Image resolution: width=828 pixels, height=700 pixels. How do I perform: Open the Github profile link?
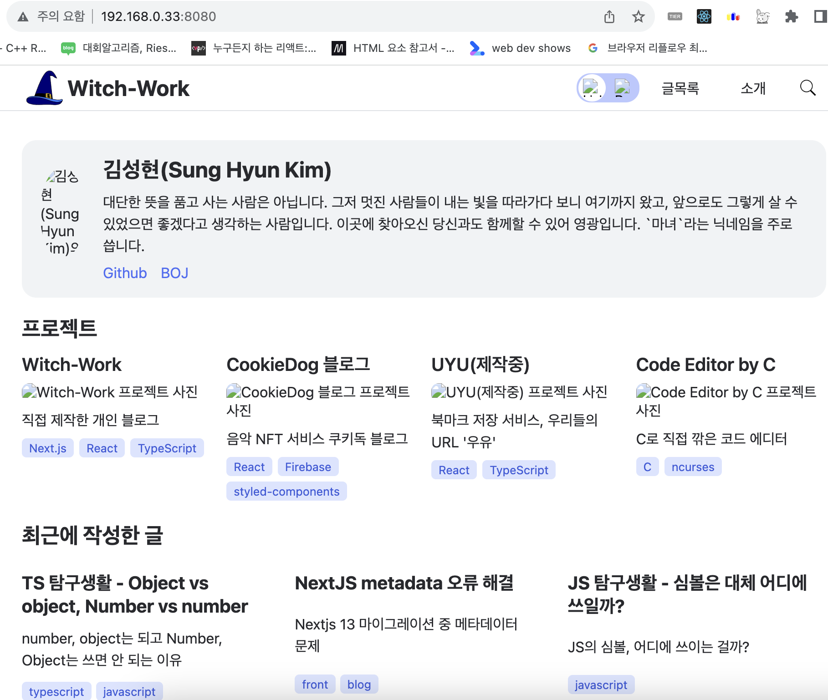(x=125, y=273)
